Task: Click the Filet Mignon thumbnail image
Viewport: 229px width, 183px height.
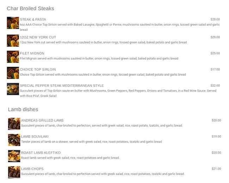Action: (x=13, y=57)
